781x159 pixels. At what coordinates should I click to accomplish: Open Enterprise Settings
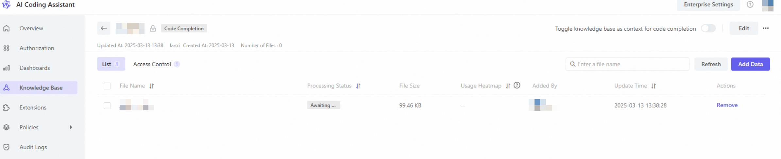(x=708, y=5)
